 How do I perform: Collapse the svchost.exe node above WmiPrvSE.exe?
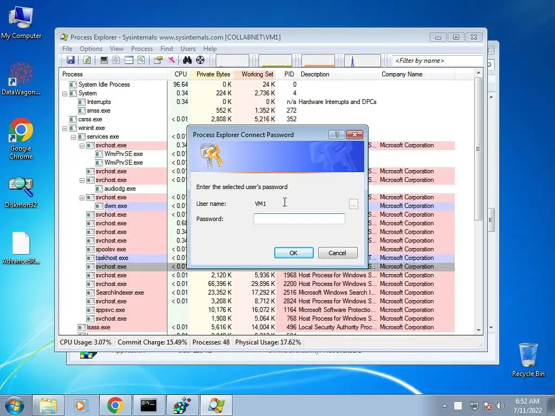coord(82,146)
